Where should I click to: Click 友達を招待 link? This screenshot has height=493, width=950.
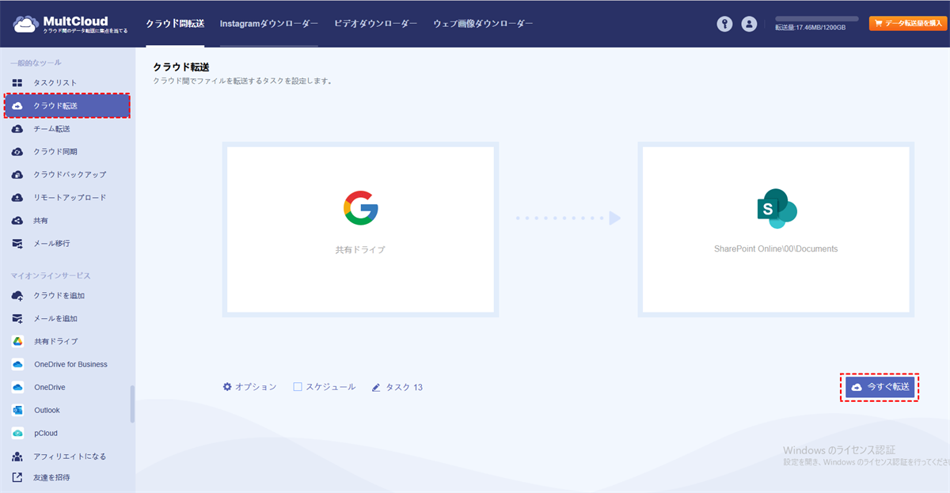pyautogui.click(x=51, y=478)
